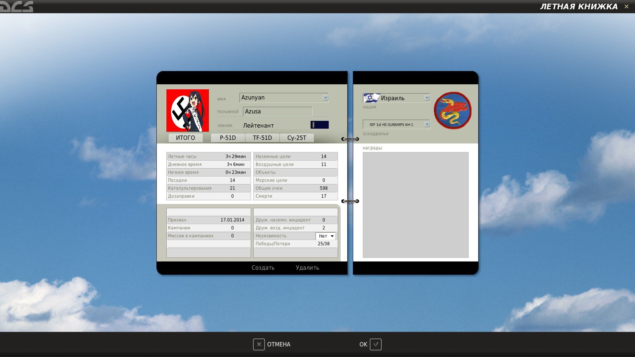Click the Azunyan name field

pyautogui.click(x=284, y=98)
